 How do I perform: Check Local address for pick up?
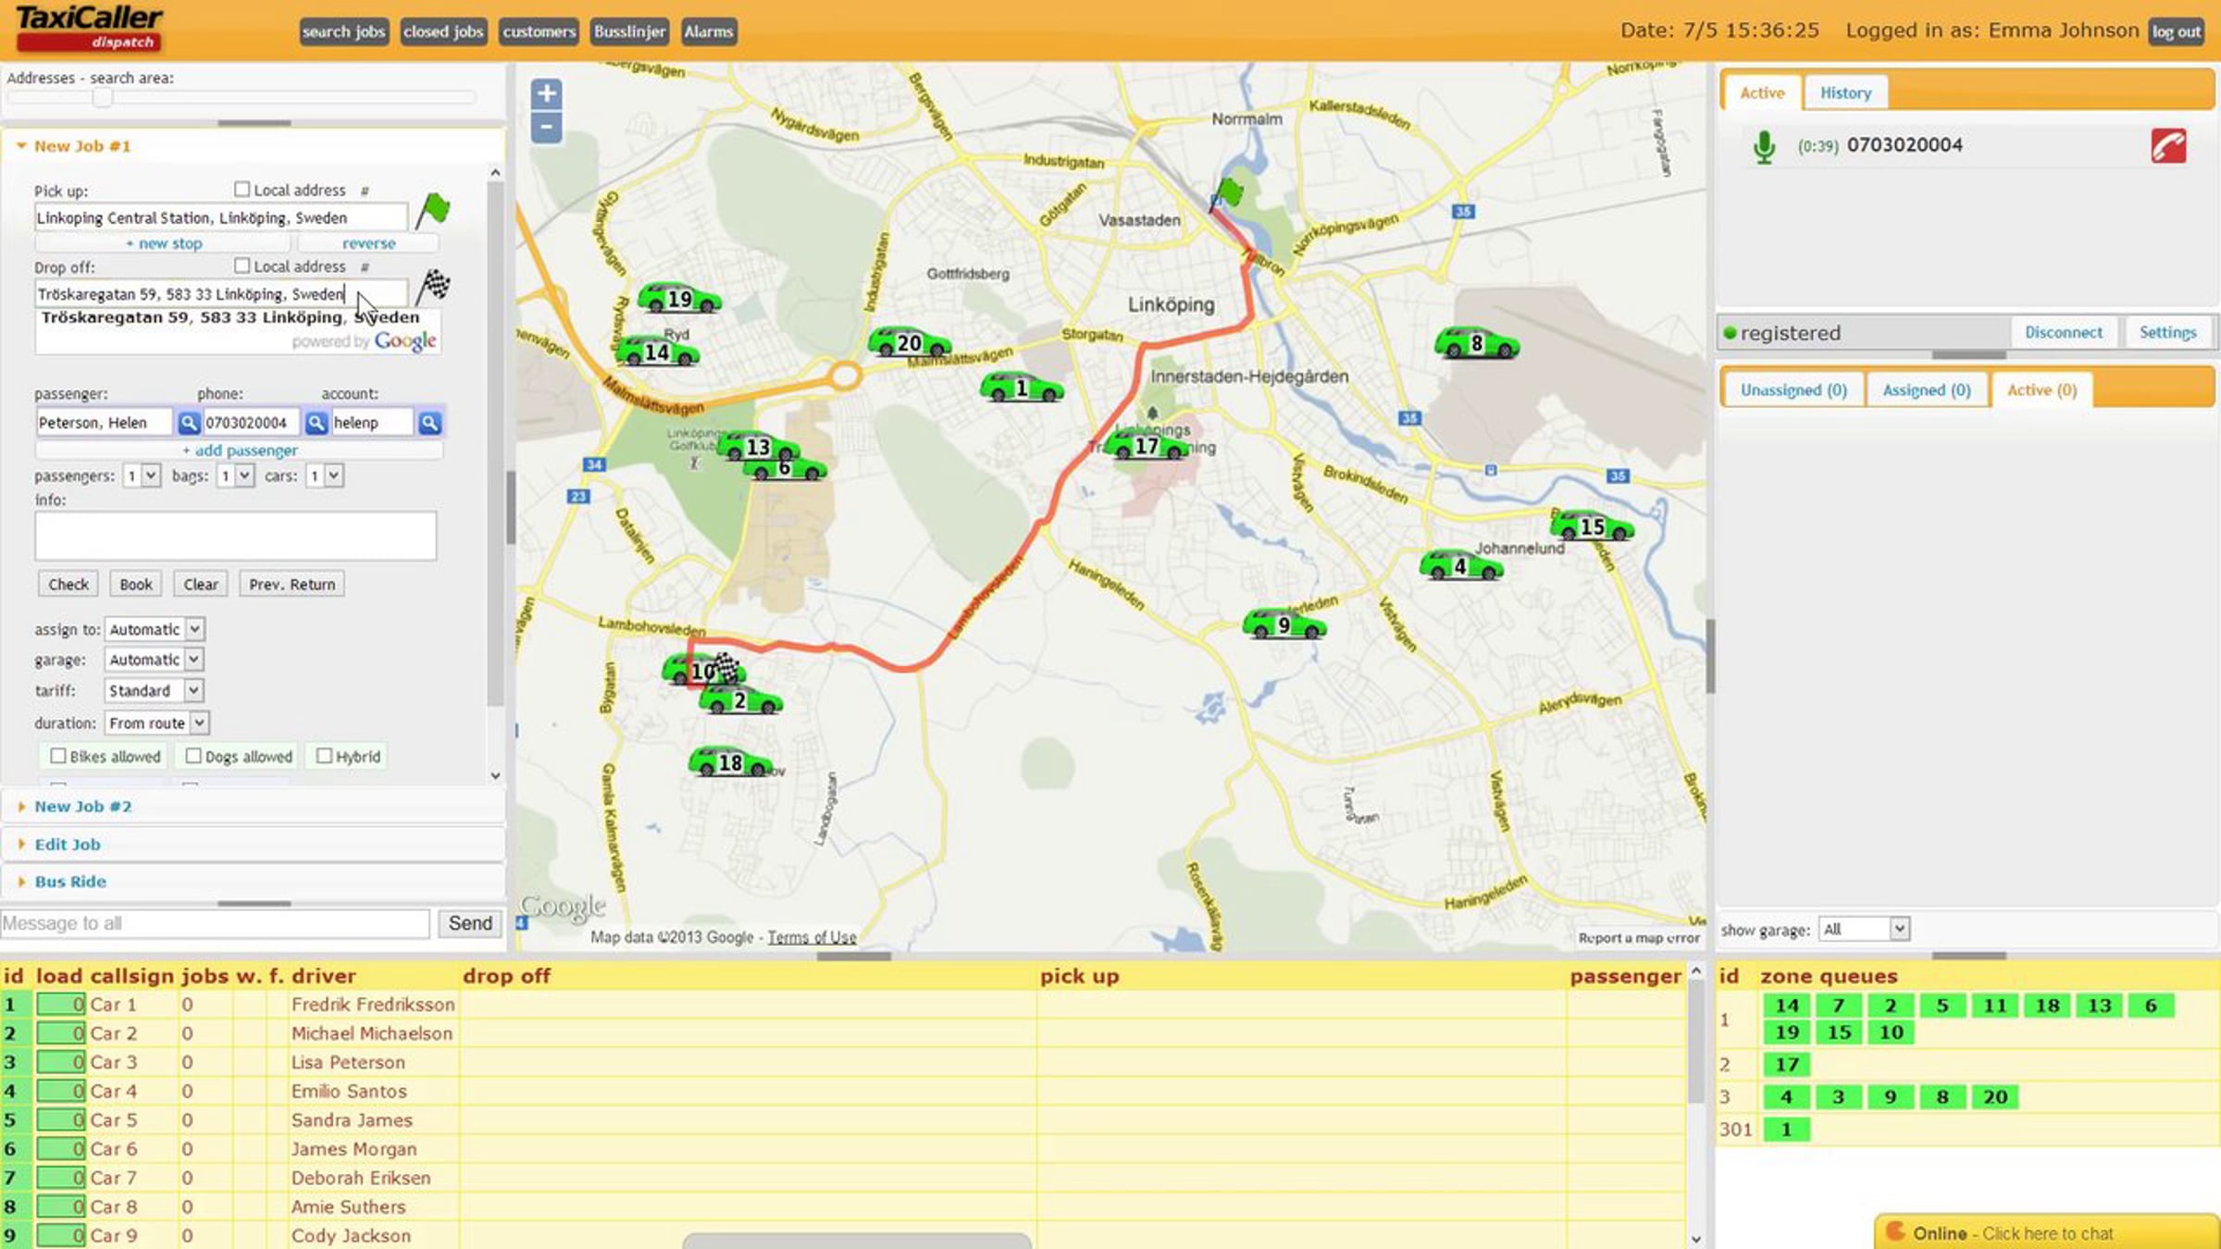(242, 189)
